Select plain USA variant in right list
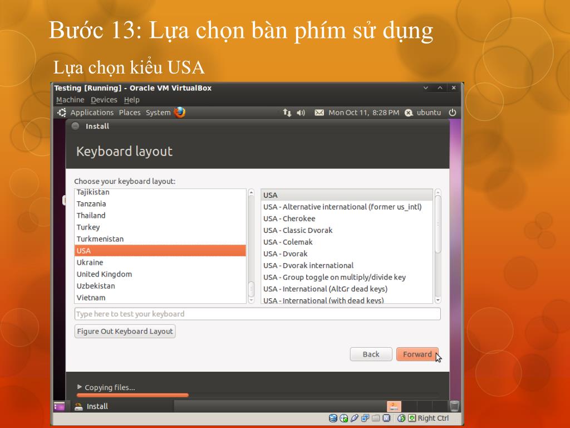This screenshot has width=570, height=428. pos(347,195)
